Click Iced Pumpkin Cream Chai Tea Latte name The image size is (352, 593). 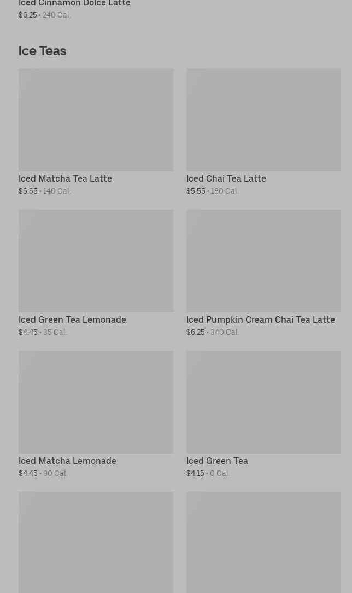coord(261,319)
